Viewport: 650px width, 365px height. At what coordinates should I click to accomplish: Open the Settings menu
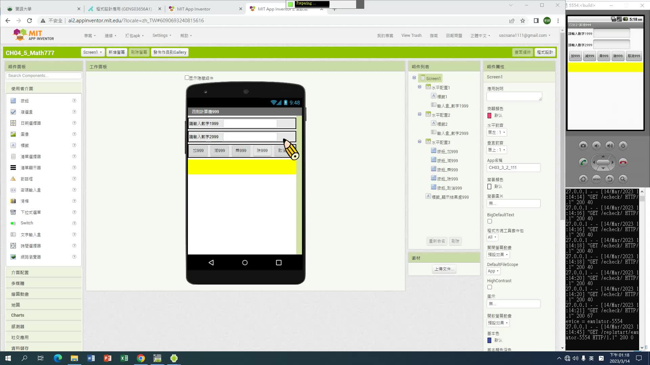162,35
